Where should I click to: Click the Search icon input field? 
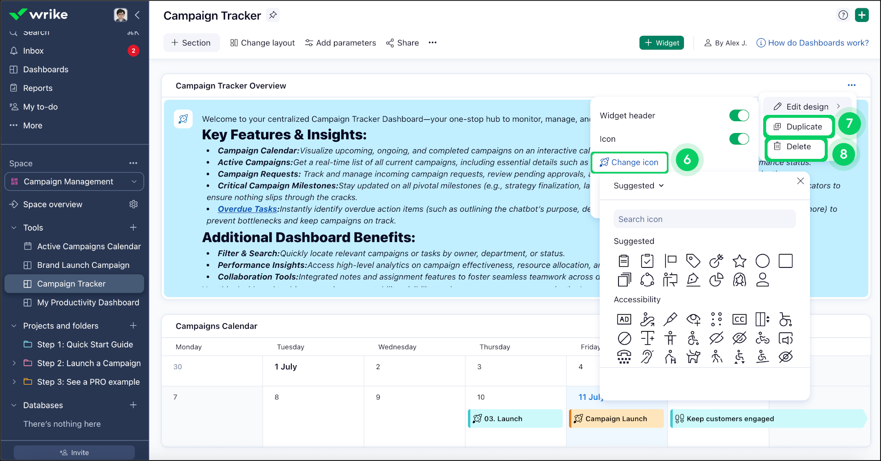704,219
